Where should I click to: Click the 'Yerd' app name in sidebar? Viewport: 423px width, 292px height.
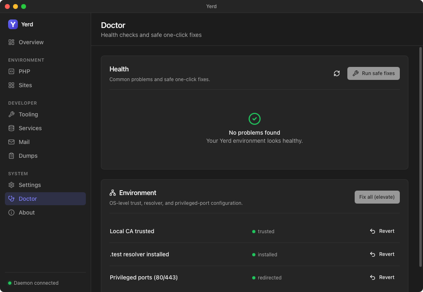click(27, 24)
